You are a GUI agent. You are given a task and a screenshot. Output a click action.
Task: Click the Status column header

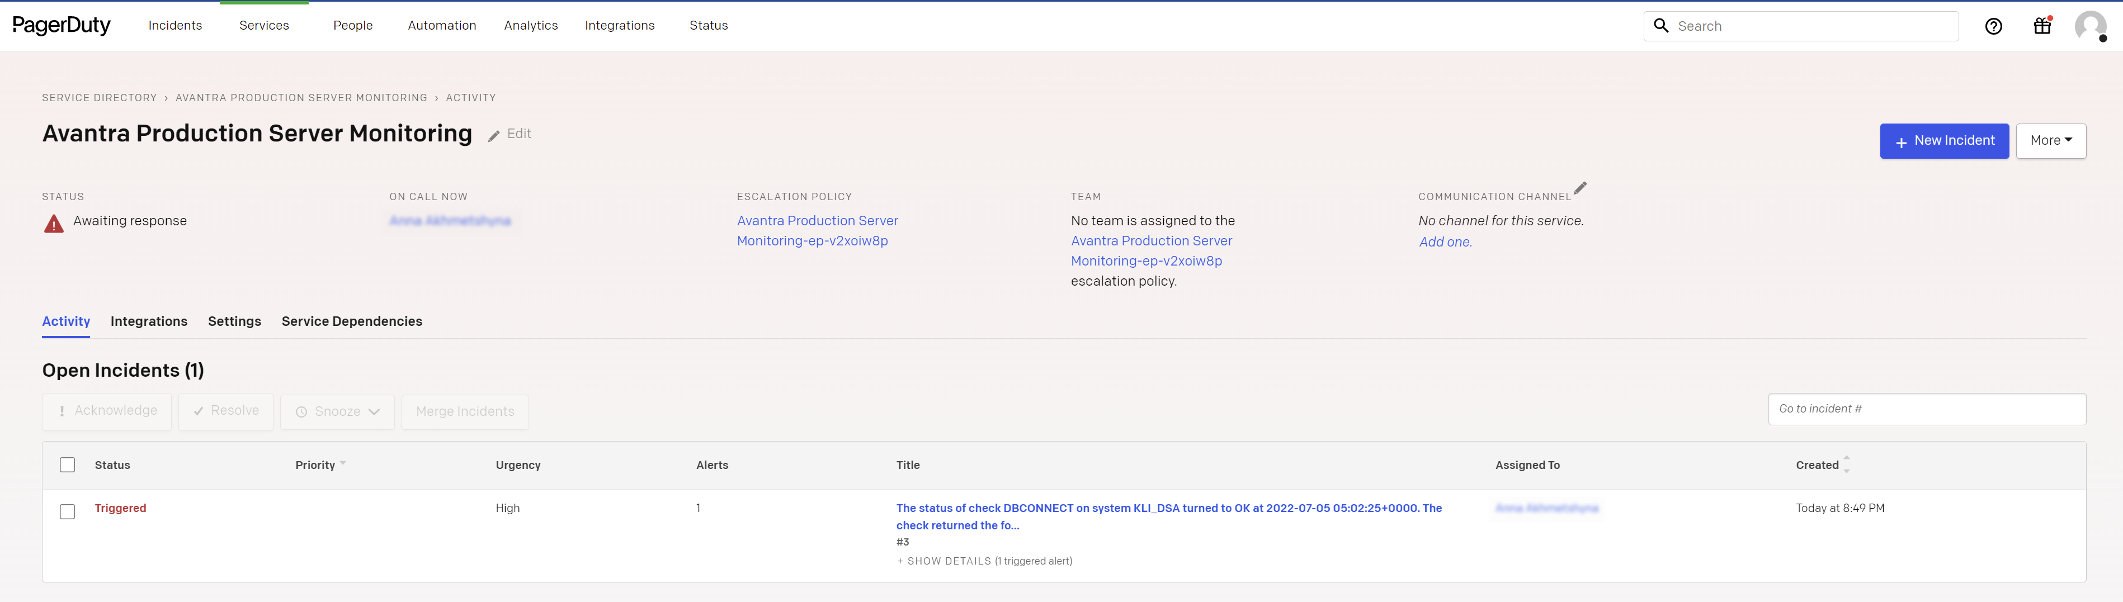click(112, 465)
